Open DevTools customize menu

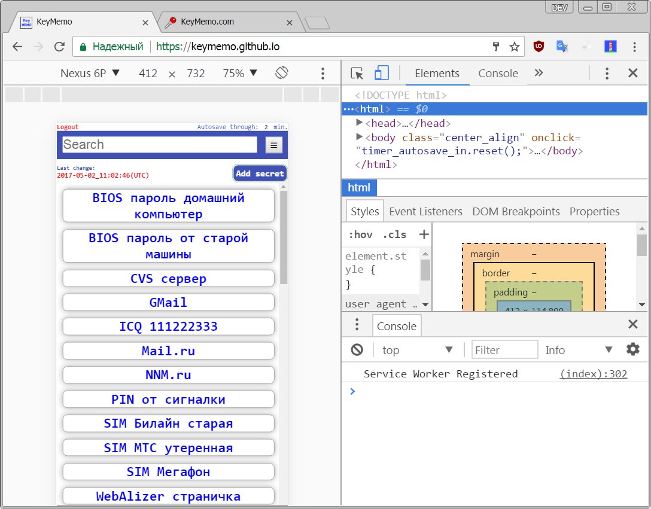pos(607,74)
